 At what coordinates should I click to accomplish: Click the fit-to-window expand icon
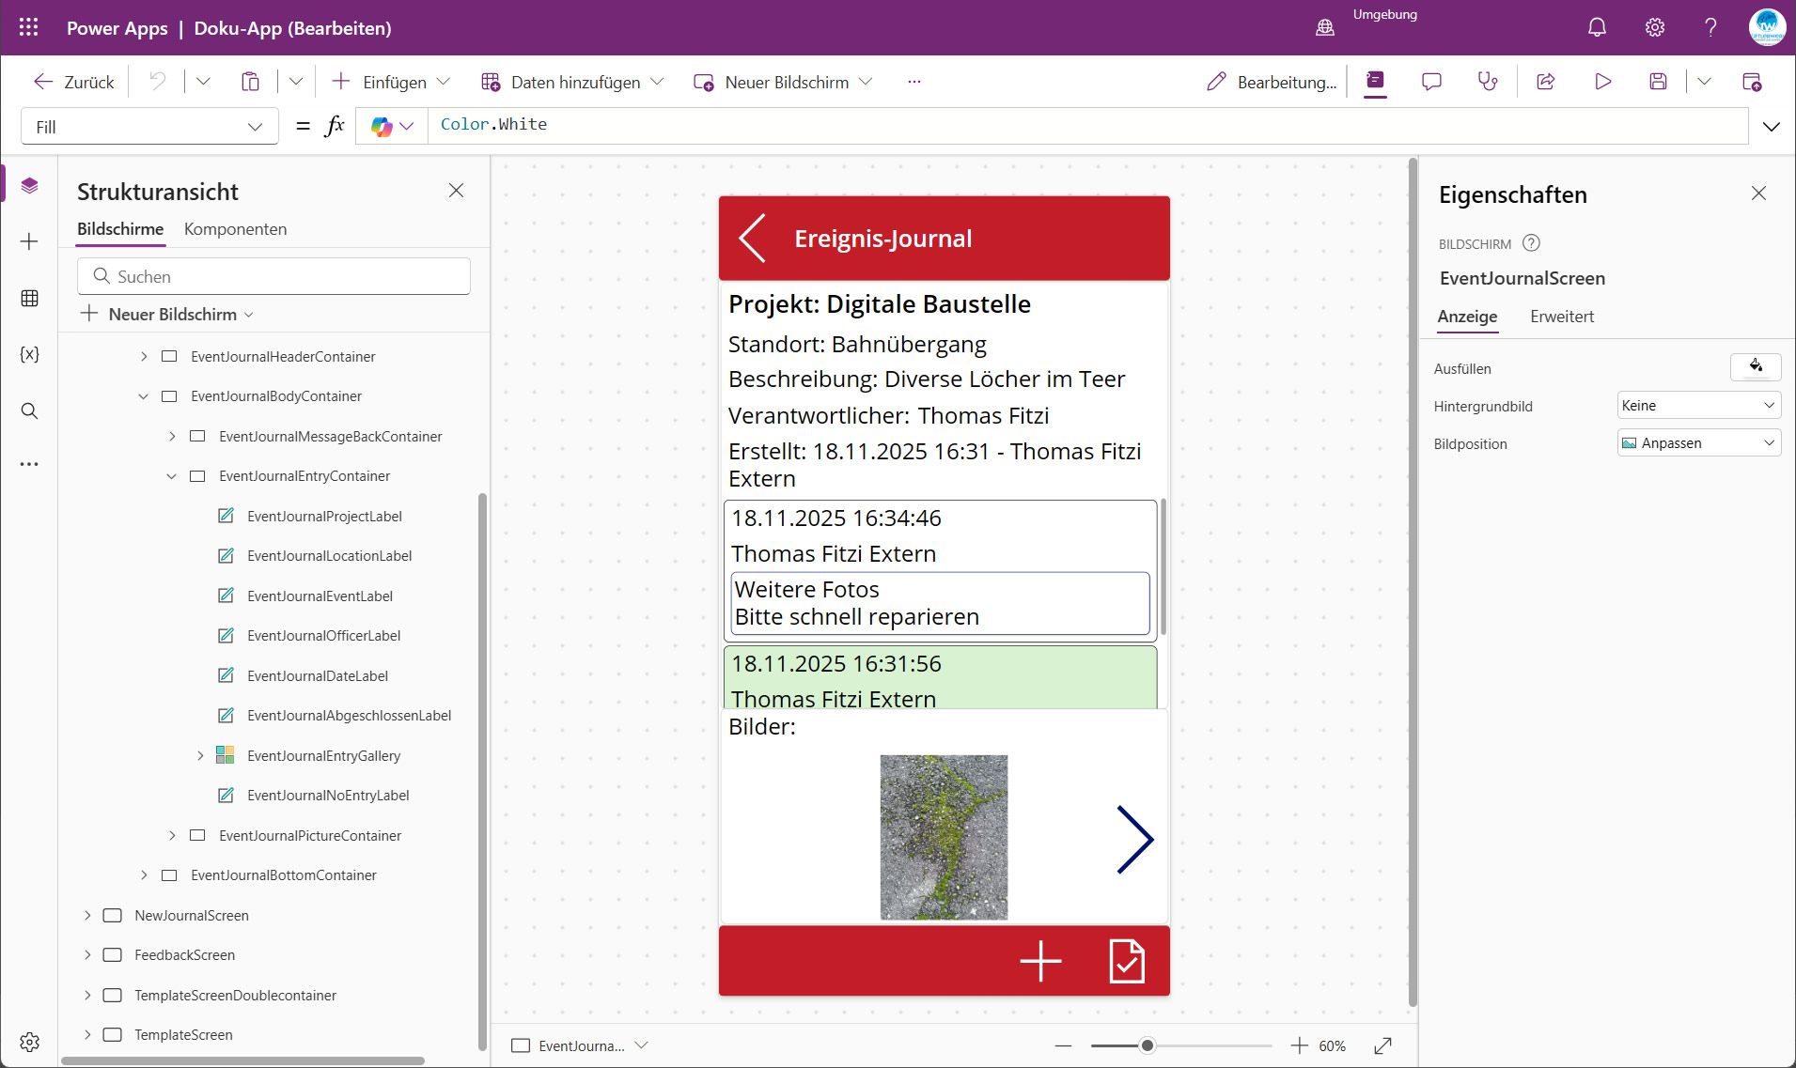1382,1045
